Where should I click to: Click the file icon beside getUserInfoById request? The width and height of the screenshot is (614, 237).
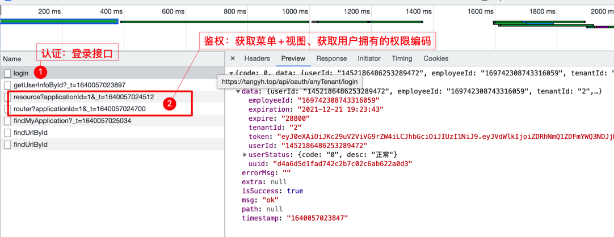[x=7, y=85]
